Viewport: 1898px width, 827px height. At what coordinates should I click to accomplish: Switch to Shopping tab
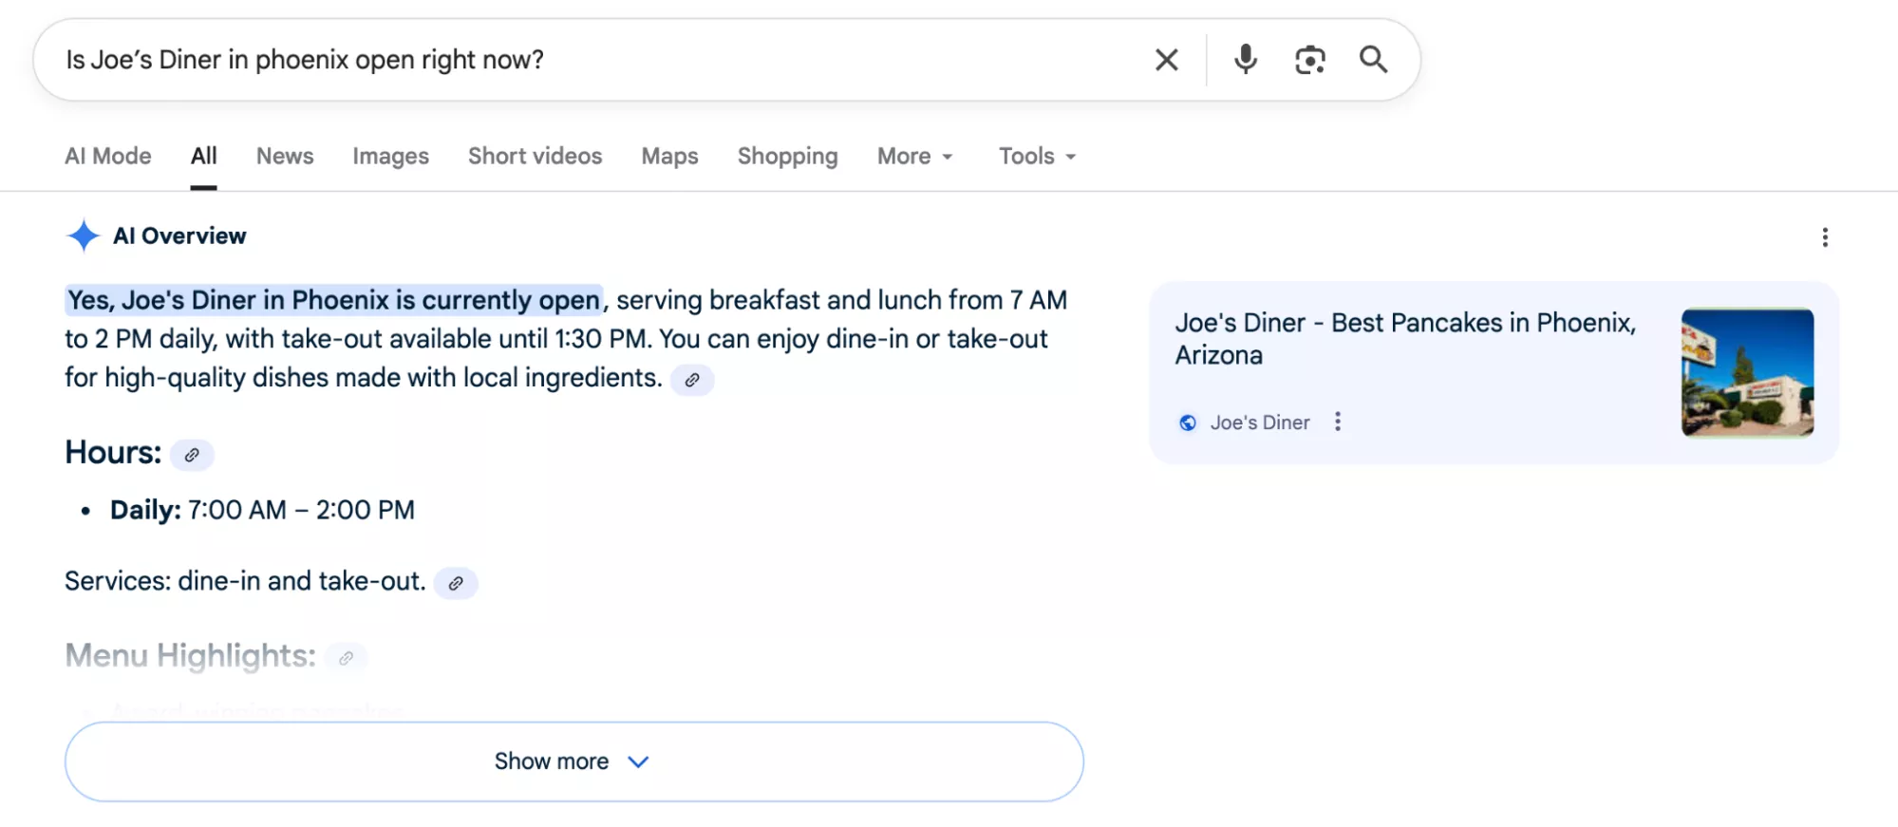[x=787, y=156]
